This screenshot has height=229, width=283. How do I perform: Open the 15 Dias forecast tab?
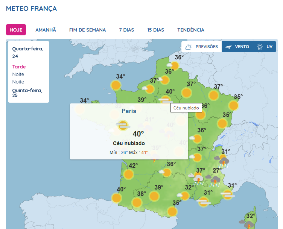155,30
